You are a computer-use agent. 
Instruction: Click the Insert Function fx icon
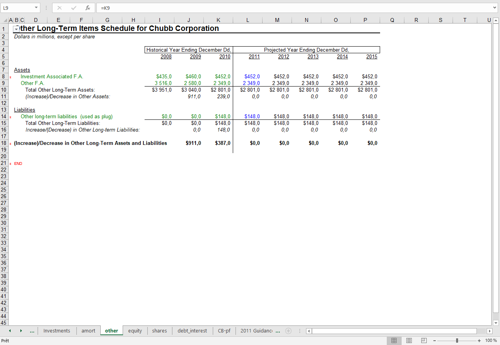click(88, 7)
